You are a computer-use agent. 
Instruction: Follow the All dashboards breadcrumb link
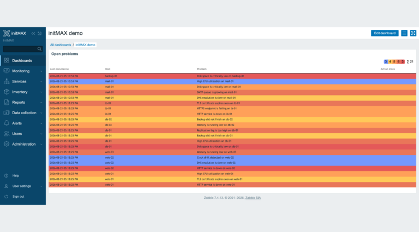(x=61, y=45)
